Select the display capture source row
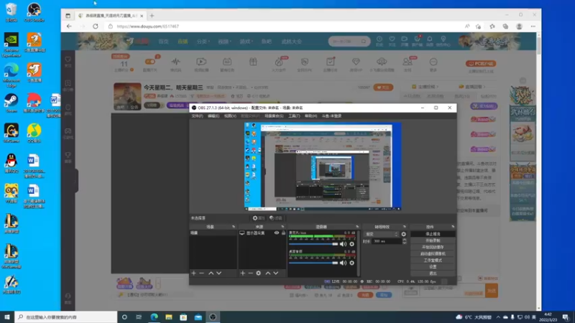575x323 pixels. 262,233
